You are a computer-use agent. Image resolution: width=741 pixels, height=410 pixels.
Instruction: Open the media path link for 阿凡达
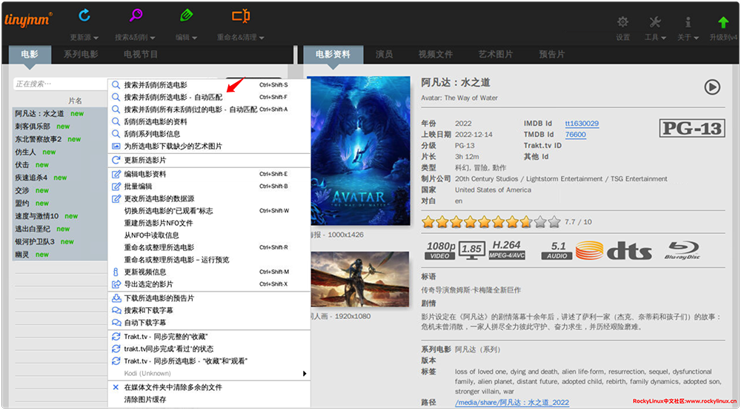coord(511,403)
